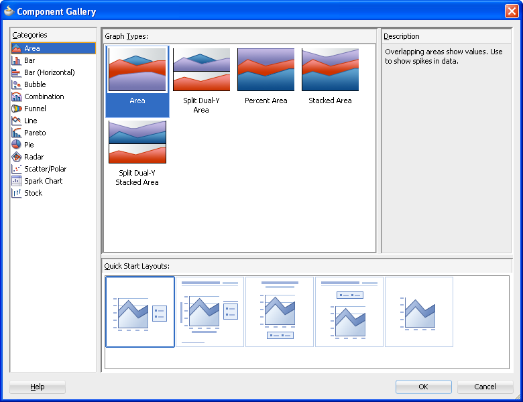Screen dimensions: 523x402
Task: Click the 'Description' heading label
Action: coord(401,36)
